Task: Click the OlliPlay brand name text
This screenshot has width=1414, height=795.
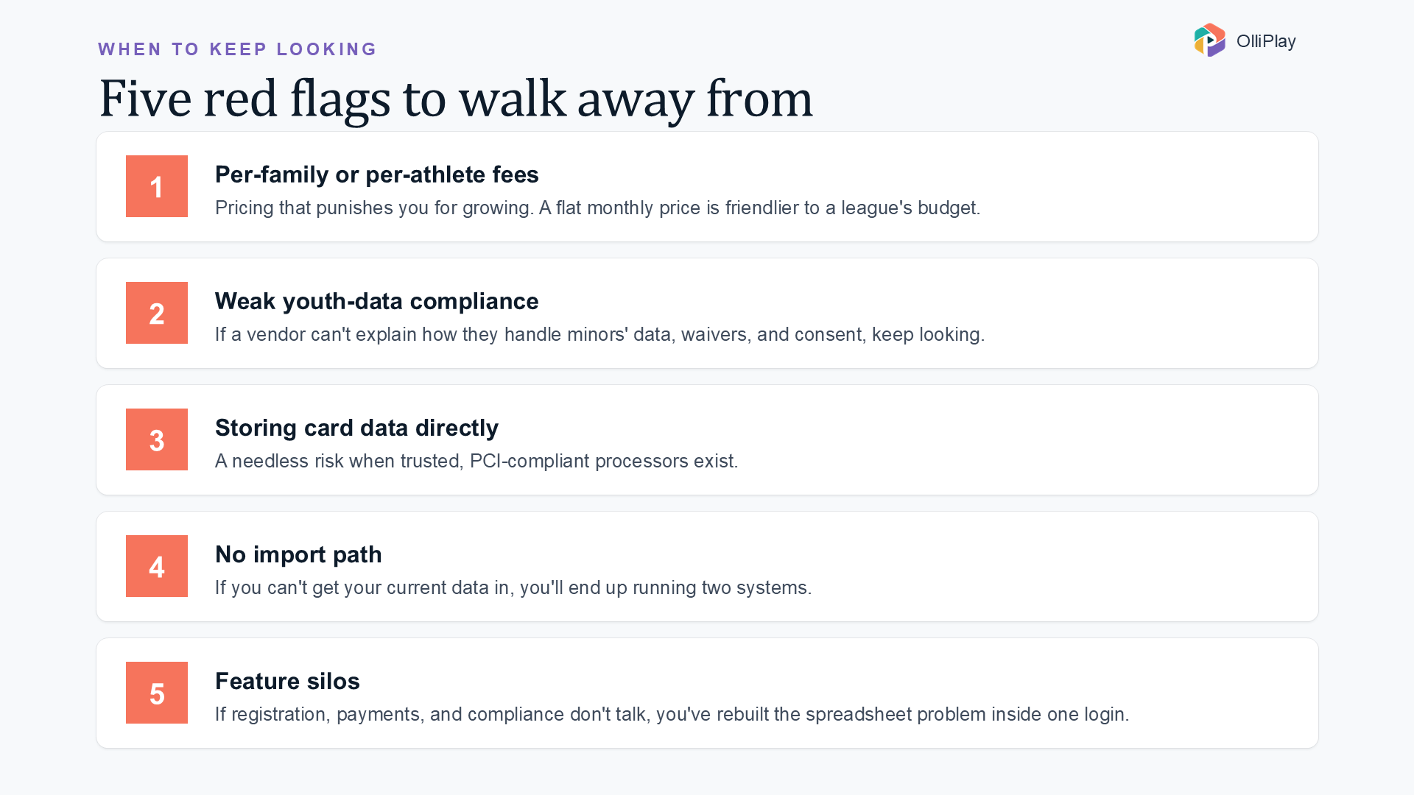Action: 1266,41
